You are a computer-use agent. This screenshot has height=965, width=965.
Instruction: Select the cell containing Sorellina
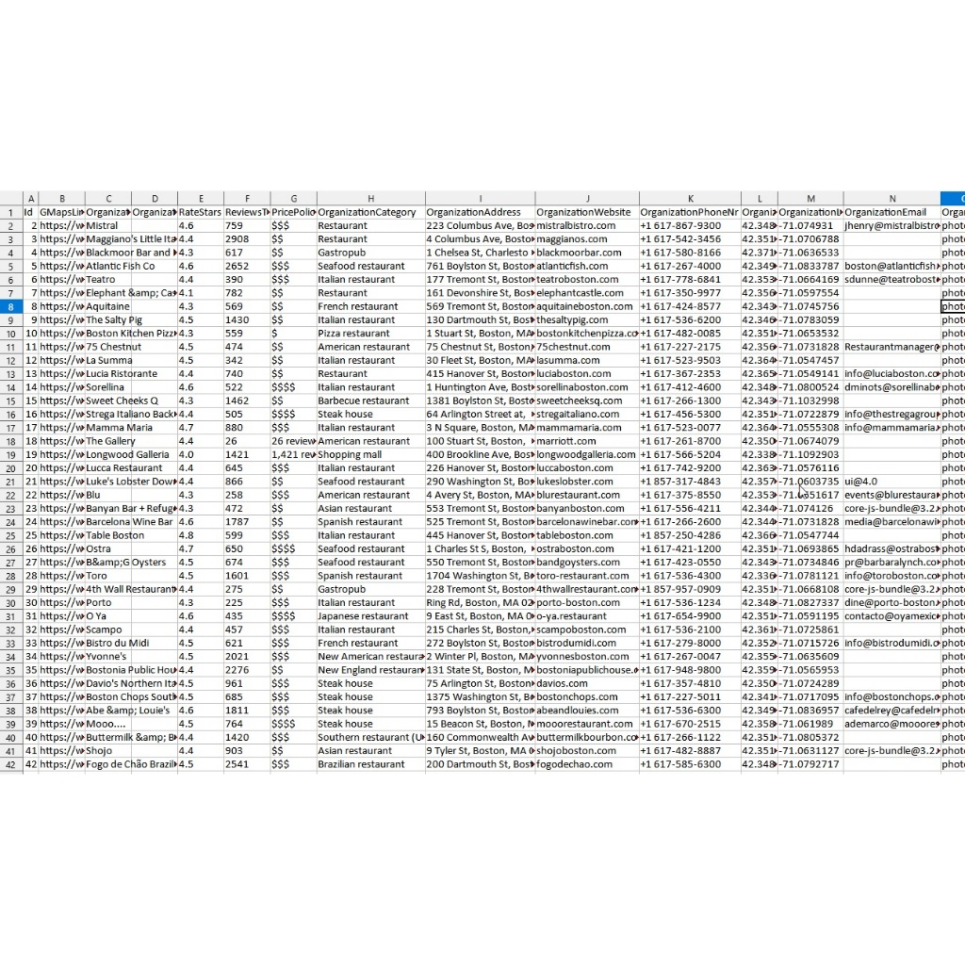point(108,387)
